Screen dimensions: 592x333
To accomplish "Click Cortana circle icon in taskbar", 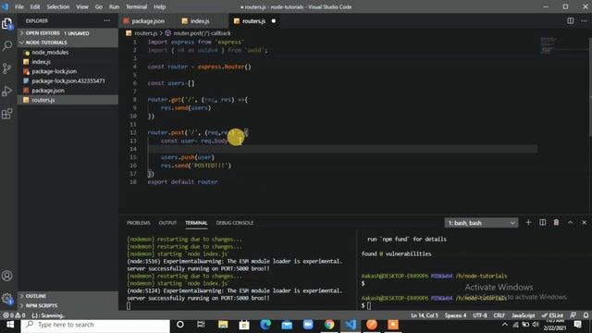I will click(x=180, y=325).
